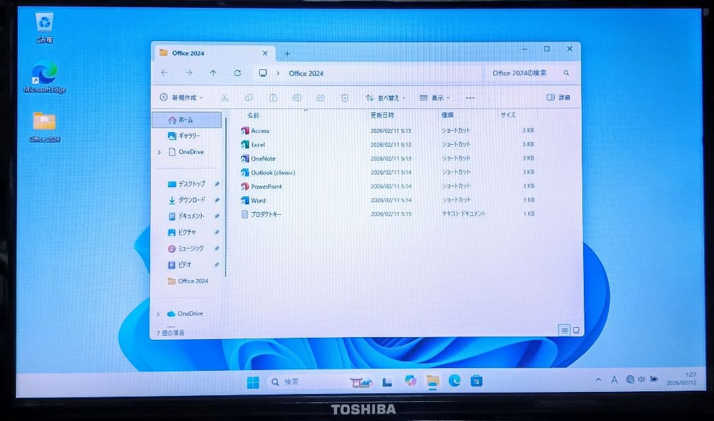Screen dimensions: 714x421
Task: Open the Windows Start button
Action: tap(253, 382)
